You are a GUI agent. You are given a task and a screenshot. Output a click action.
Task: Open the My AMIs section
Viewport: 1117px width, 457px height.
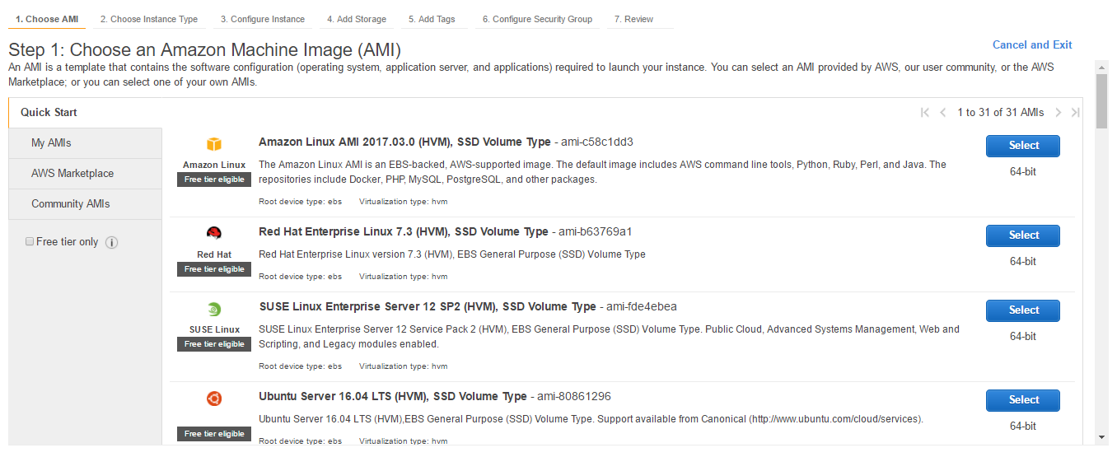click(x=51, y=143)
